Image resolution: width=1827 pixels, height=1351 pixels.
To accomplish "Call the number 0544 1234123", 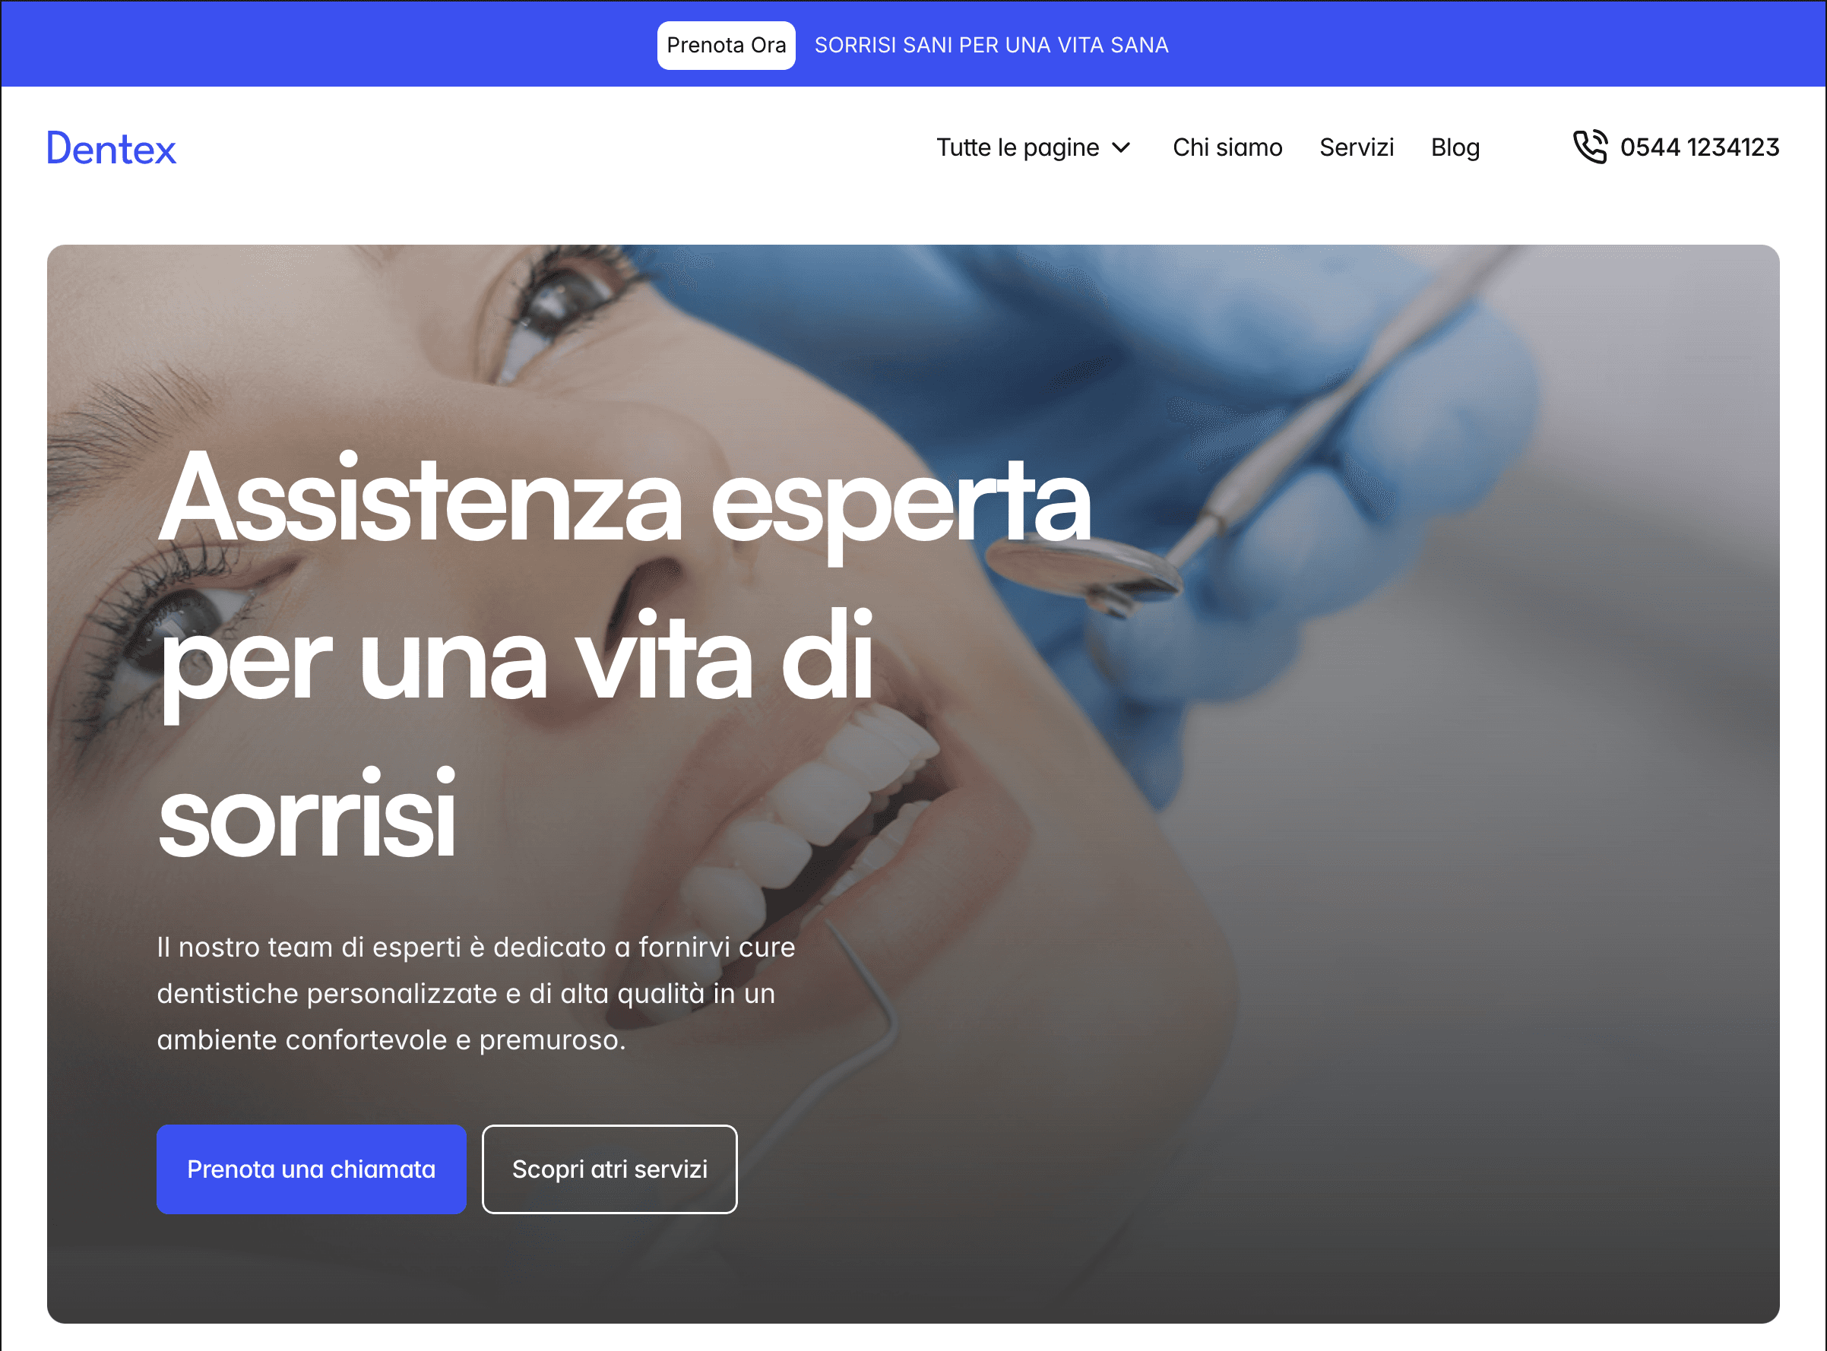I will click(x=1699, y=147).
